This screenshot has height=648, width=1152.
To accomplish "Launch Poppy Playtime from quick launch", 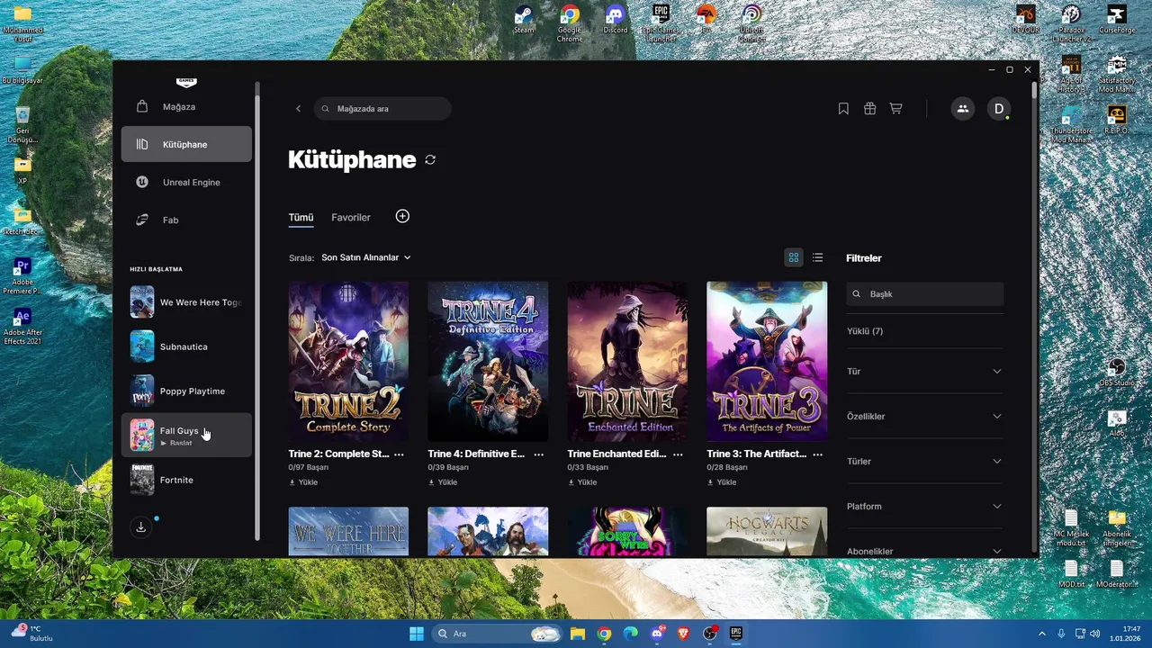I will [x=186, y=391].
